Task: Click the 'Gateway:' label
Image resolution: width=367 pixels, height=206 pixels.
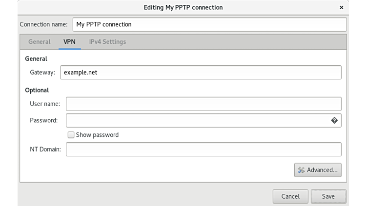Action: (42, 73)
